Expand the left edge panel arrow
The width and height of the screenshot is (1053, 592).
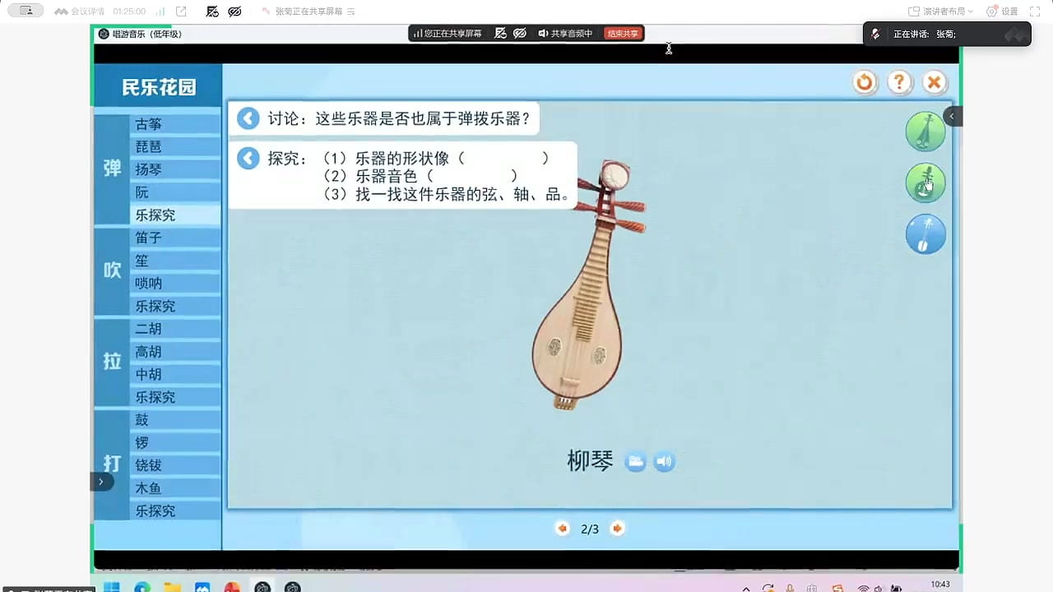click(x=101, y=482)
